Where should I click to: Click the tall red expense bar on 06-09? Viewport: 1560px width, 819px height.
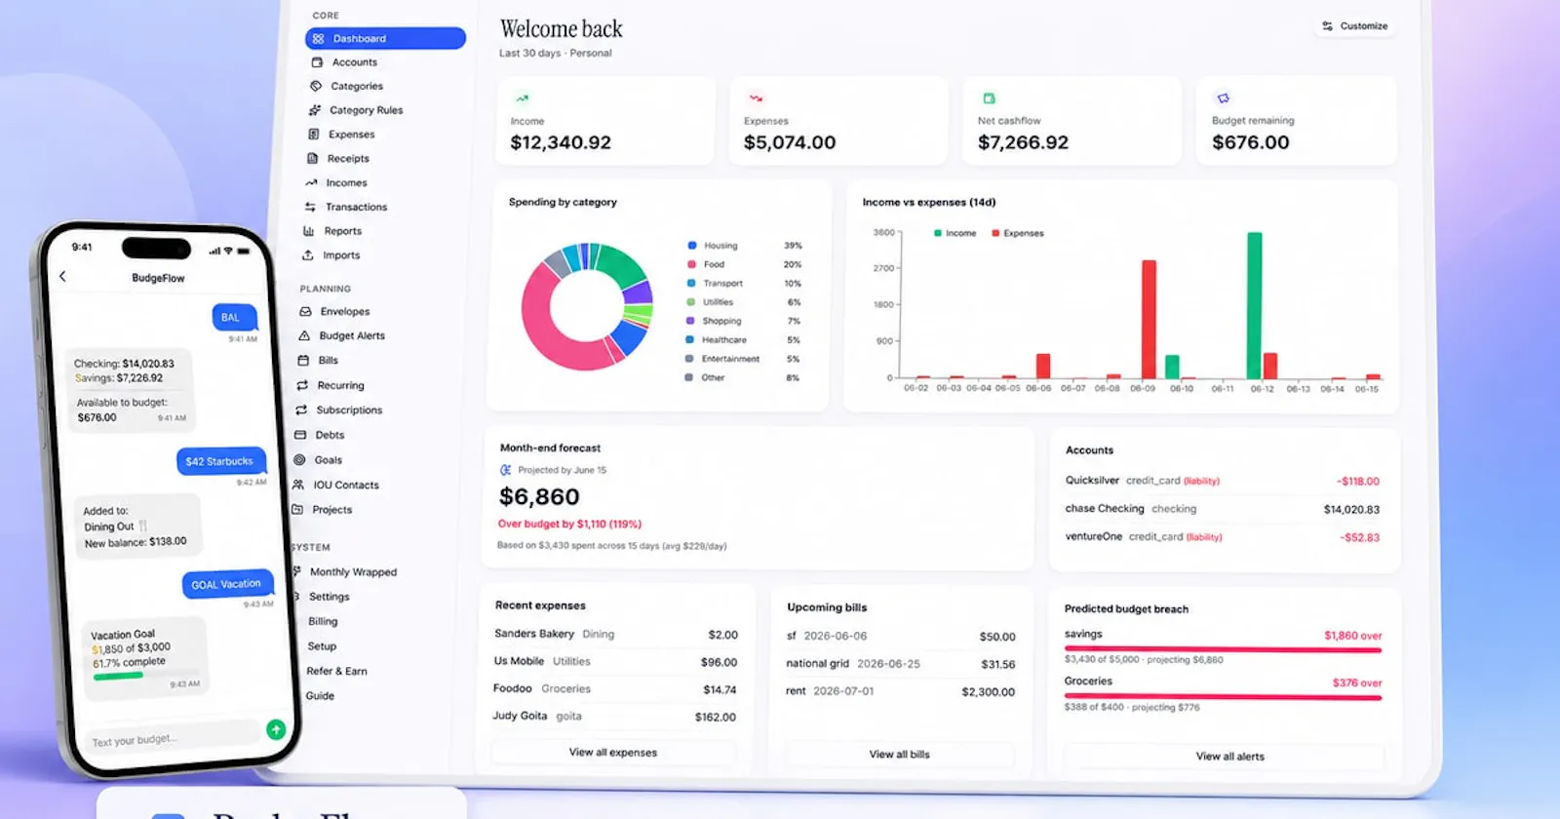click(1149, 319)
